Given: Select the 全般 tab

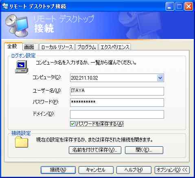Looking at the screenshot, I should [13, 46].
